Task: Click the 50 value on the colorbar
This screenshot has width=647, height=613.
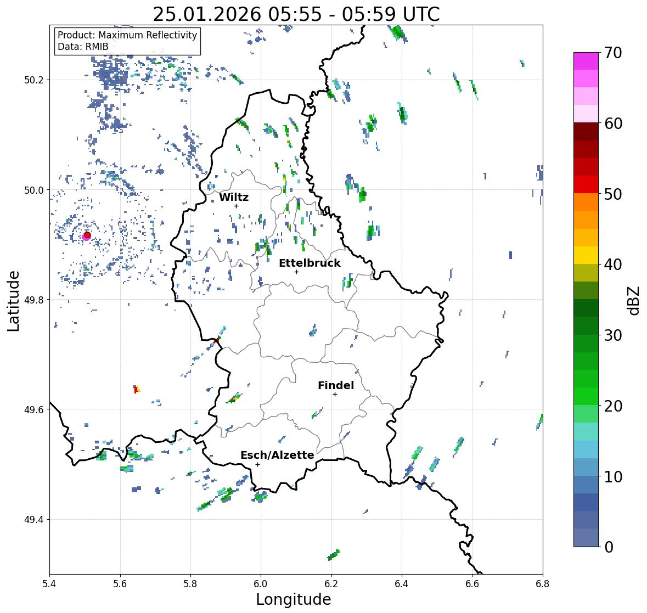Action: [613, 194]
